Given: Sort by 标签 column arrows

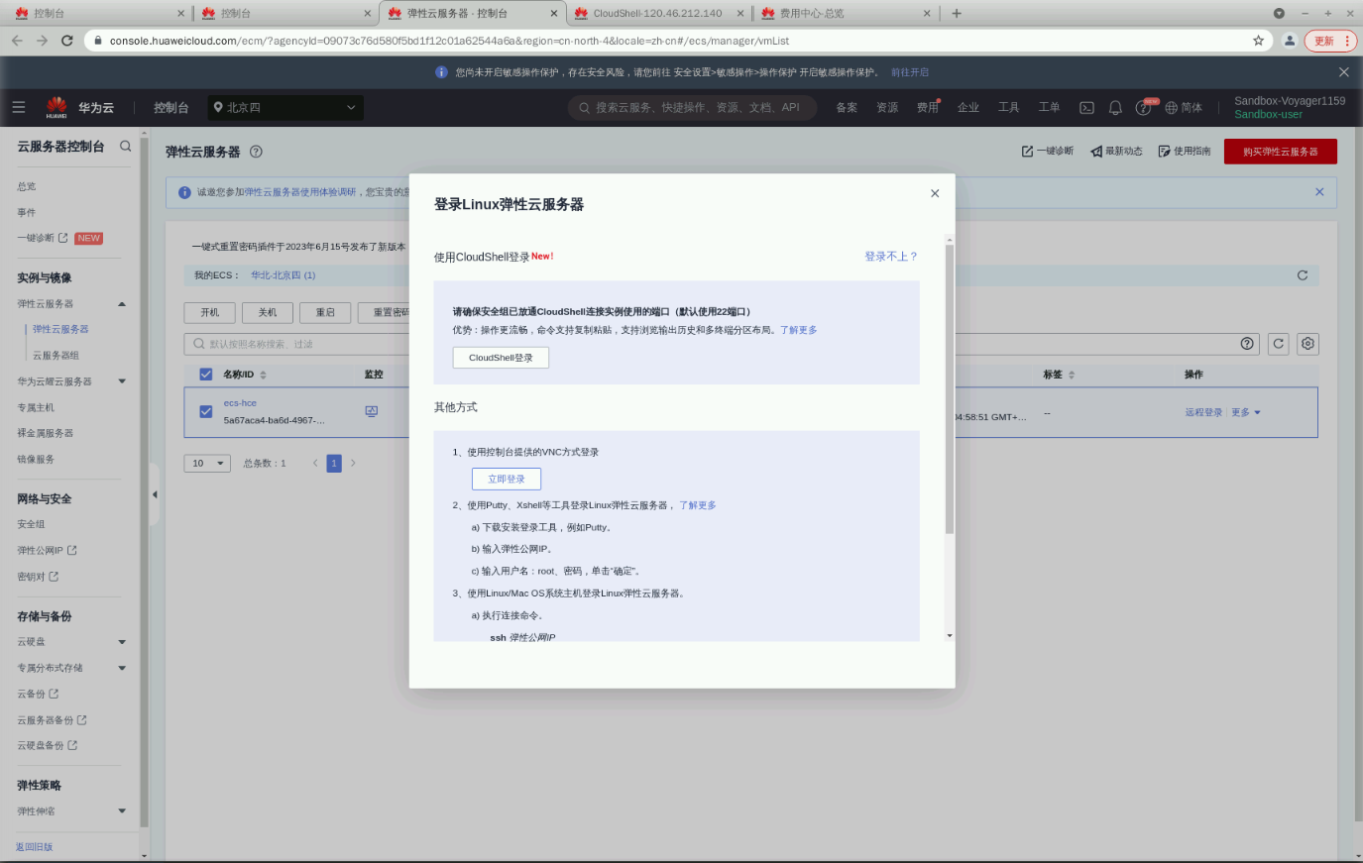Looking at the screenshot, I should 1072,376.
